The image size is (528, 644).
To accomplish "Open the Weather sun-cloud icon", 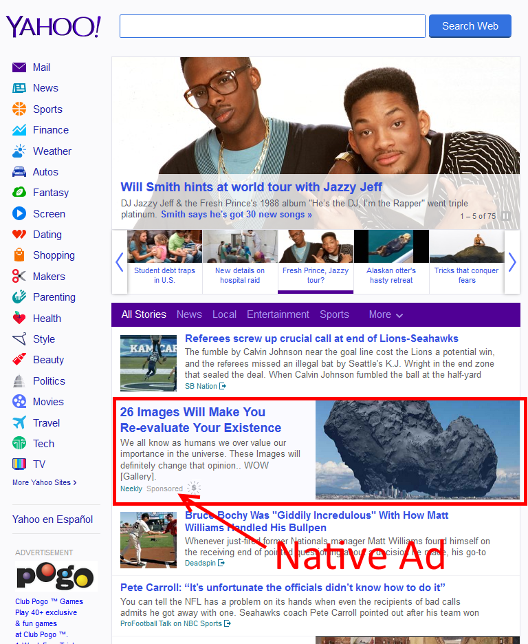I will (x=19, y=151).
